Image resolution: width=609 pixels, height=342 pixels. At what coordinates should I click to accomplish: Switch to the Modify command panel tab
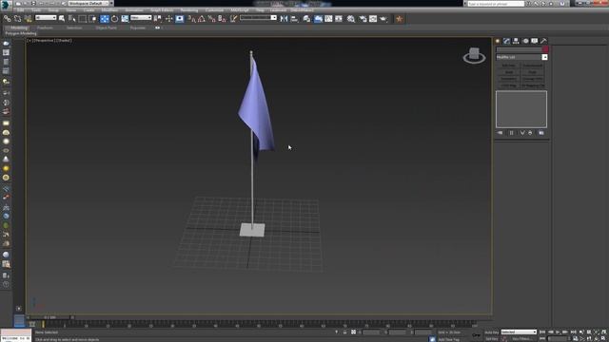pos(506,41)
